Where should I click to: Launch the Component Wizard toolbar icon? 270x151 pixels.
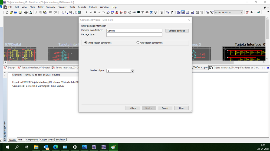tap(208, 12)
